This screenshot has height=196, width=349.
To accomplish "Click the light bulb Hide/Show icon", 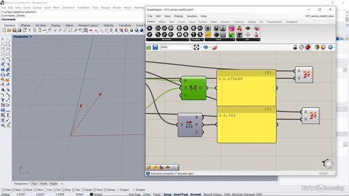I will click(111, 30).
